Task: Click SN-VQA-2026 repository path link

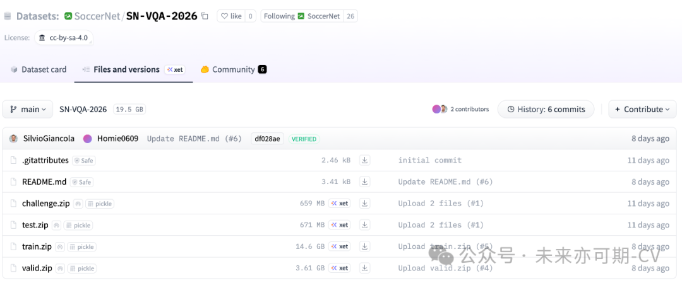Action: [x=83, y=110]
